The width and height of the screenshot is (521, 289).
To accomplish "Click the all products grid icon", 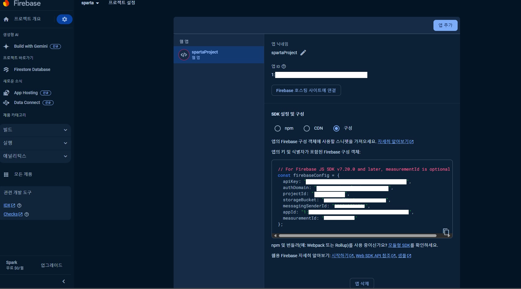I will 6,175.
